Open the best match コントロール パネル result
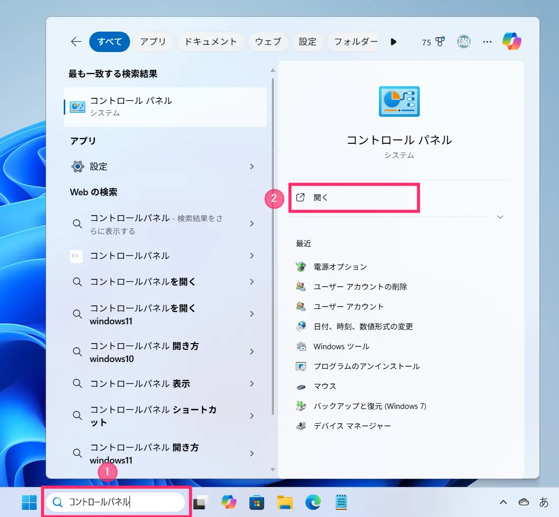This screenshot has height=517, width=559. pos(165,107)
